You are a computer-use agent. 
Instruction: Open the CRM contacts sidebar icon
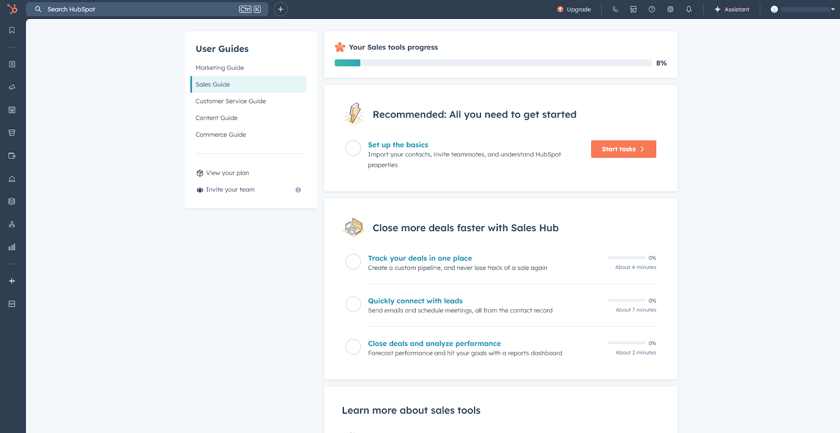(x=12, y=64)
